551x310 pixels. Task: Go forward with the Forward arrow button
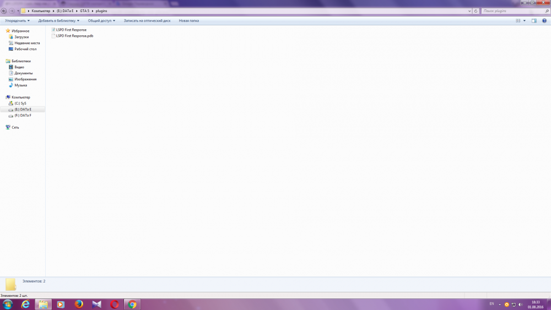click(12, 11)
